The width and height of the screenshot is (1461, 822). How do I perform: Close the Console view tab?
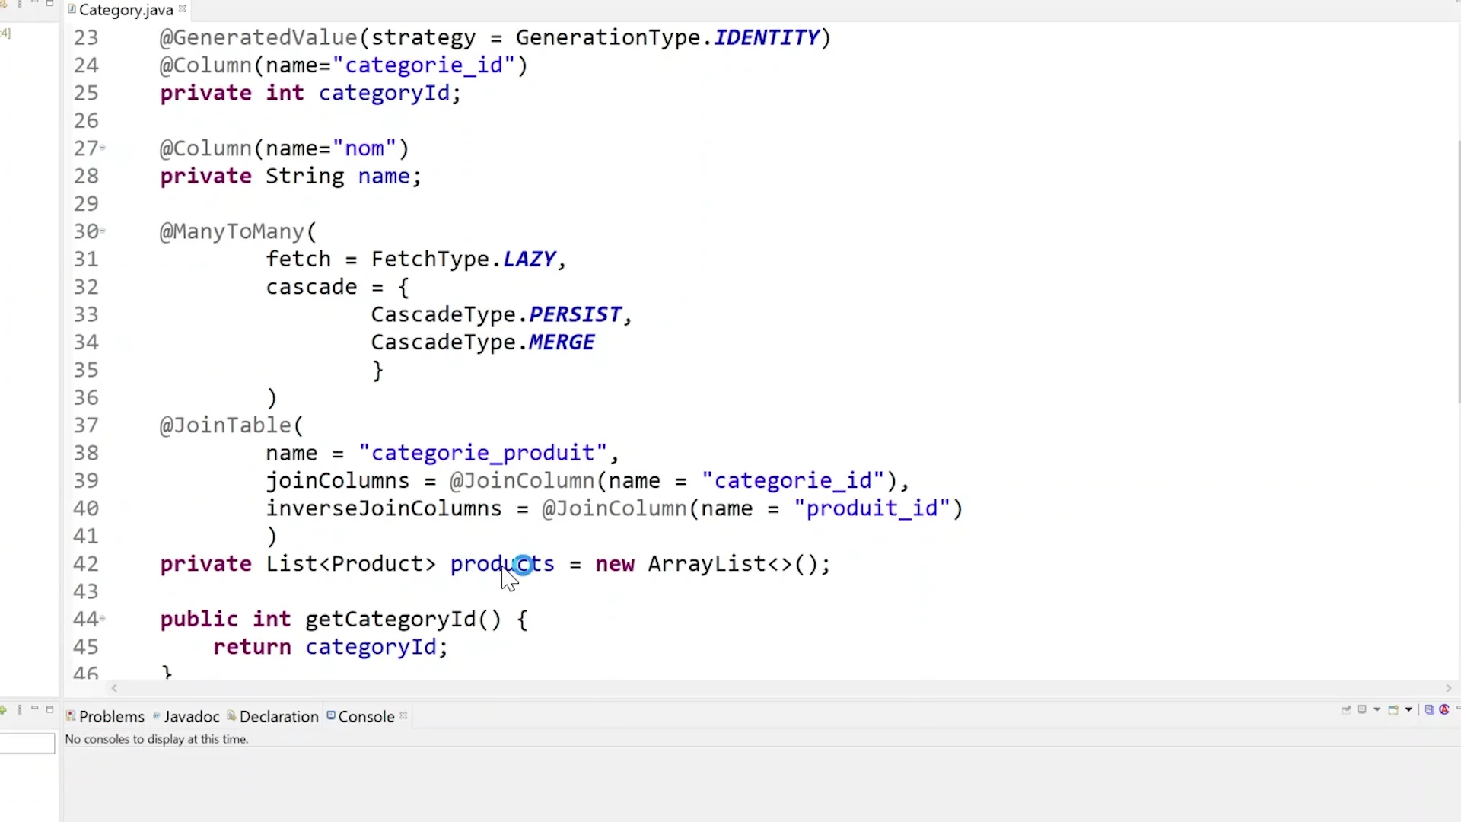[404, 715]
